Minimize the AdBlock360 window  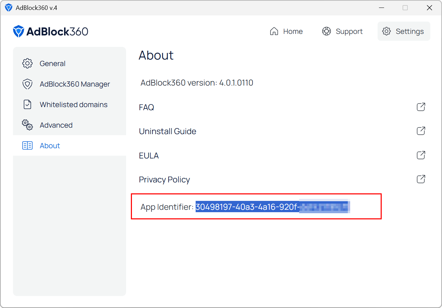[x=381, y=8]
